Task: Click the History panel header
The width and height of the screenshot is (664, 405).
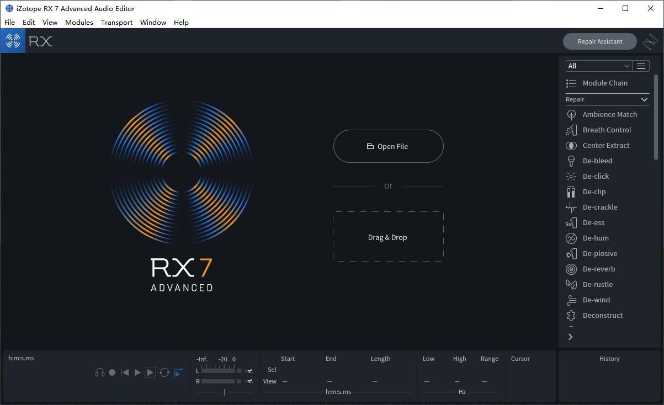Action: point(609,359)
